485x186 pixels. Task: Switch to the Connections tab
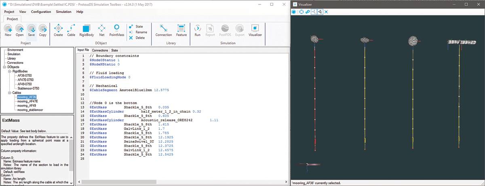(x=100, y=50)
